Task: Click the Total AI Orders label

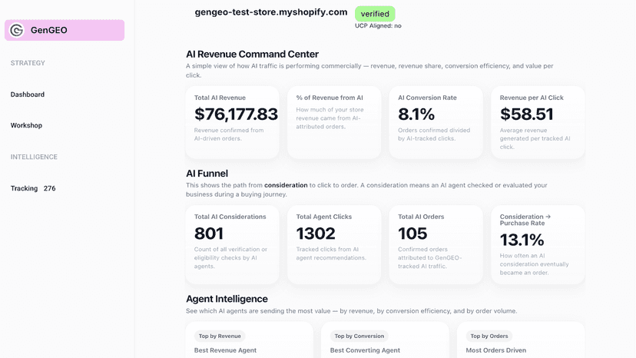Action: (421, 217)
